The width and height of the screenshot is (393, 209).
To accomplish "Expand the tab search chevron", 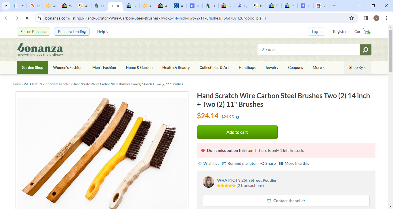I will tap(5, 6).
